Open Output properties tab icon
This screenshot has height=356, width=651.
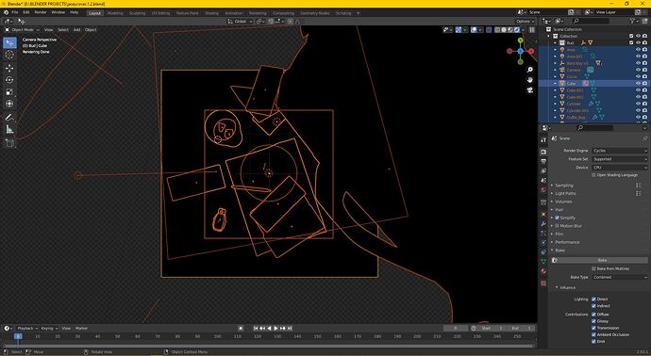pos(543,162)
